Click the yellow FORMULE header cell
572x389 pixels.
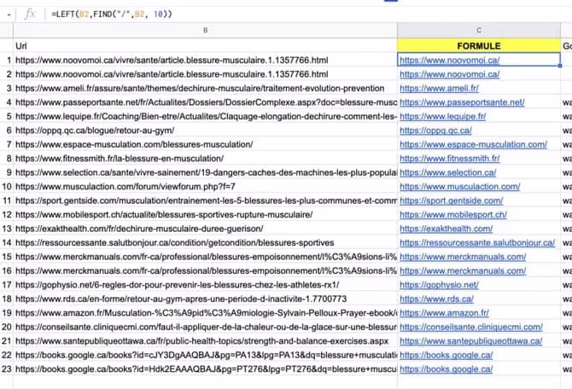[x=479, y=46]
